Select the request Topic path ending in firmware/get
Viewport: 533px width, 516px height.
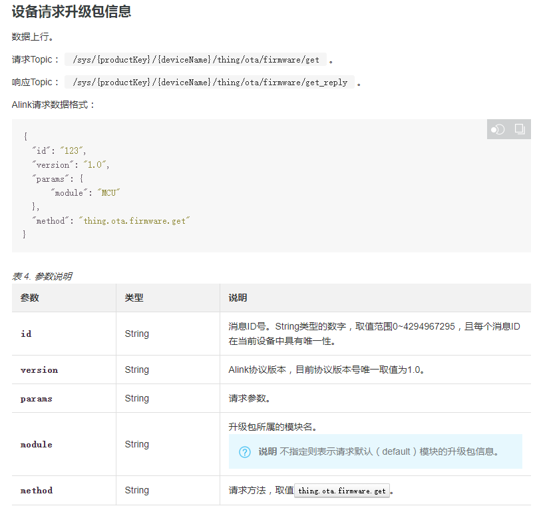(x=196, y=60)
